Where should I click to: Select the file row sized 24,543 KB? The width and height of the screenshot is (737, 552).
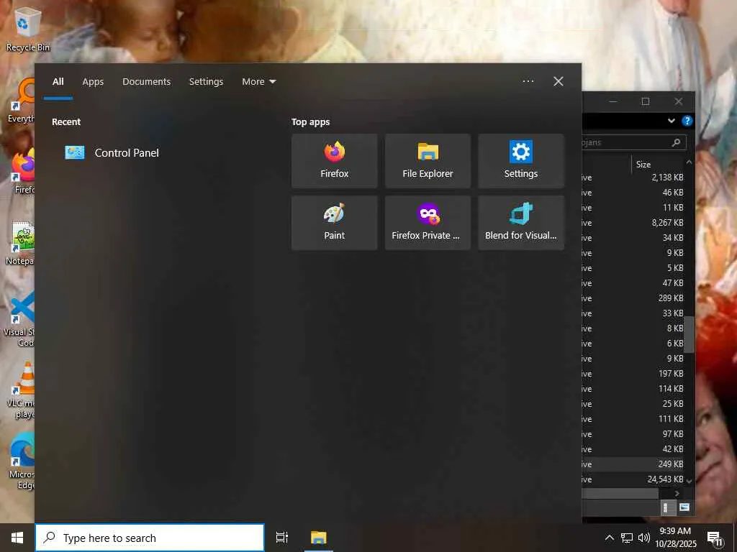point(633,479)
